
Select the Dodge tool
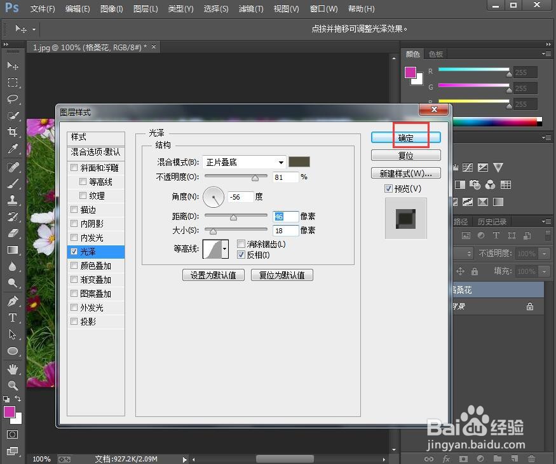coord(13,283)
